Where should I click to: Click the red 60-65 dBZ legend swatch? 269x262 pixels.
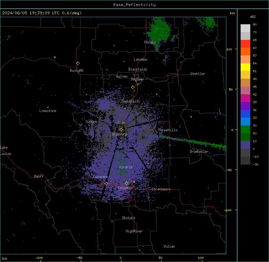[245, 44]
